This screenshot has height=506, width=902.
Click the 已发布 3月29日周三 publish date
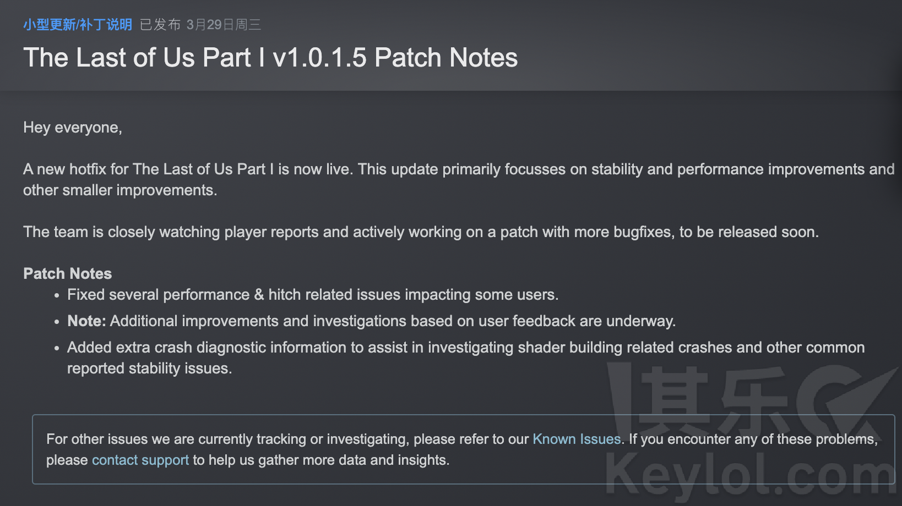[x=200, y=25]
